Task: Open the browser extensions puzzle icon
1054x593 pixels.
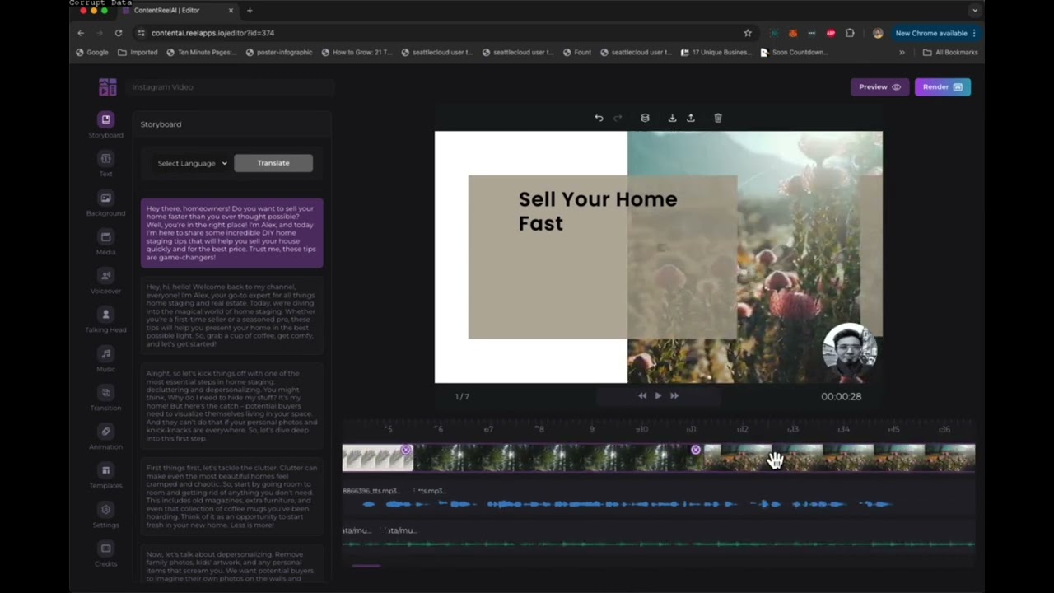Action: 850,33
